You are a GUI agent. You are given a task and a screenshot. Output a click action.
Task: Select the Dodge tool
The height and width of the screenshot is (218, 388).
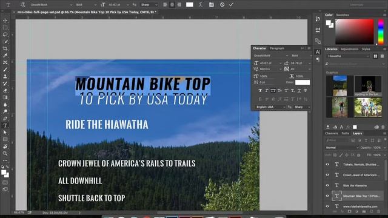(5, 111)
